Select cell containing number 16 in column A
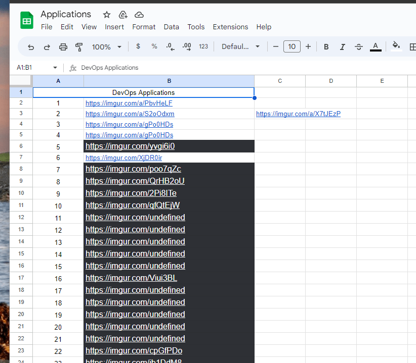Screen dimensions: 416x363 pos(58,278)
